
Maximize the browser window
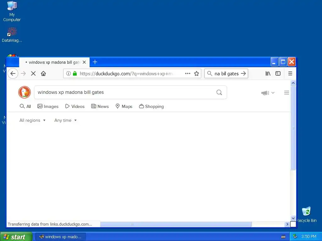click(x=283, y=62)
